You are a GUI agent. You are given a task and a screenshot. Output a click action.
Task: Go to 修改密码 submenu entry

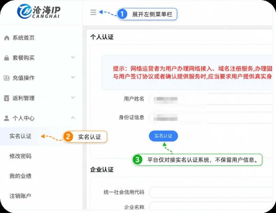click(x=20, y=156)
